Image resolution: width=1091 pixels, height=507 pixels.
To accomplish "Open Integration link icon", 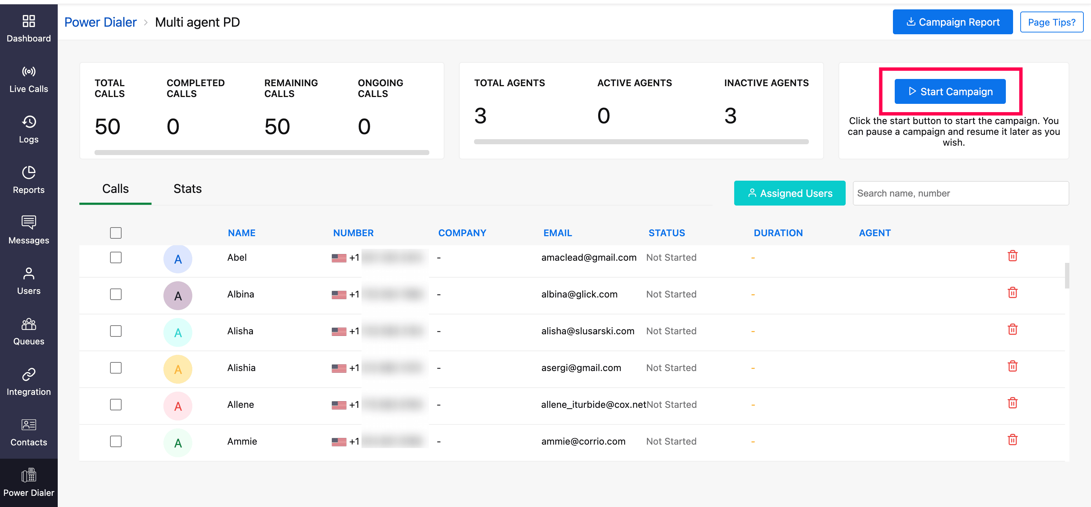I will (29, 375).
